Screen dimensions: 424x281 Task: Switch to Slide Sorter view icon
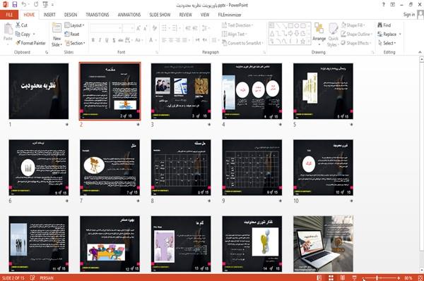click(331, 277)
